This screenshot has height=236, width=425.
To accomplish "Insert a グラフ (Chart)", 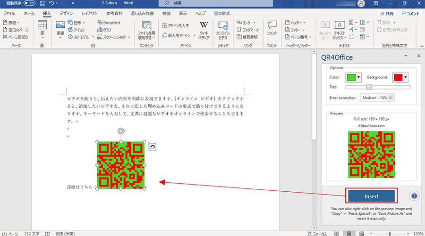I will 104,30.
